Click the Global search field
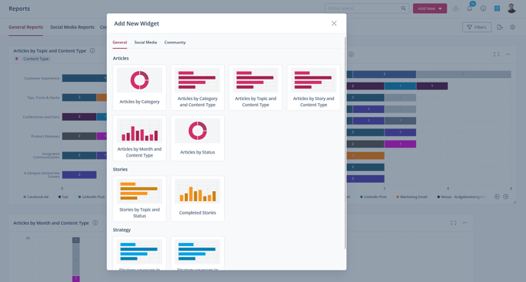 (367, 8)
